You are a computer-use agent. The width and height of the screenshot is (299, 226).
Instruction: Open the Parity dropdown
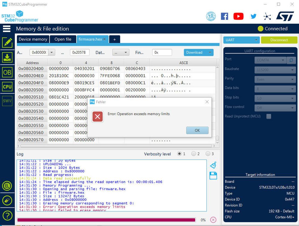275,79
